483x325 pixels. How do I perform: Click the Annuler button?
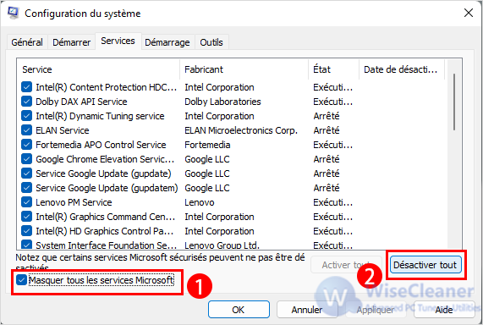coord(307,309)
